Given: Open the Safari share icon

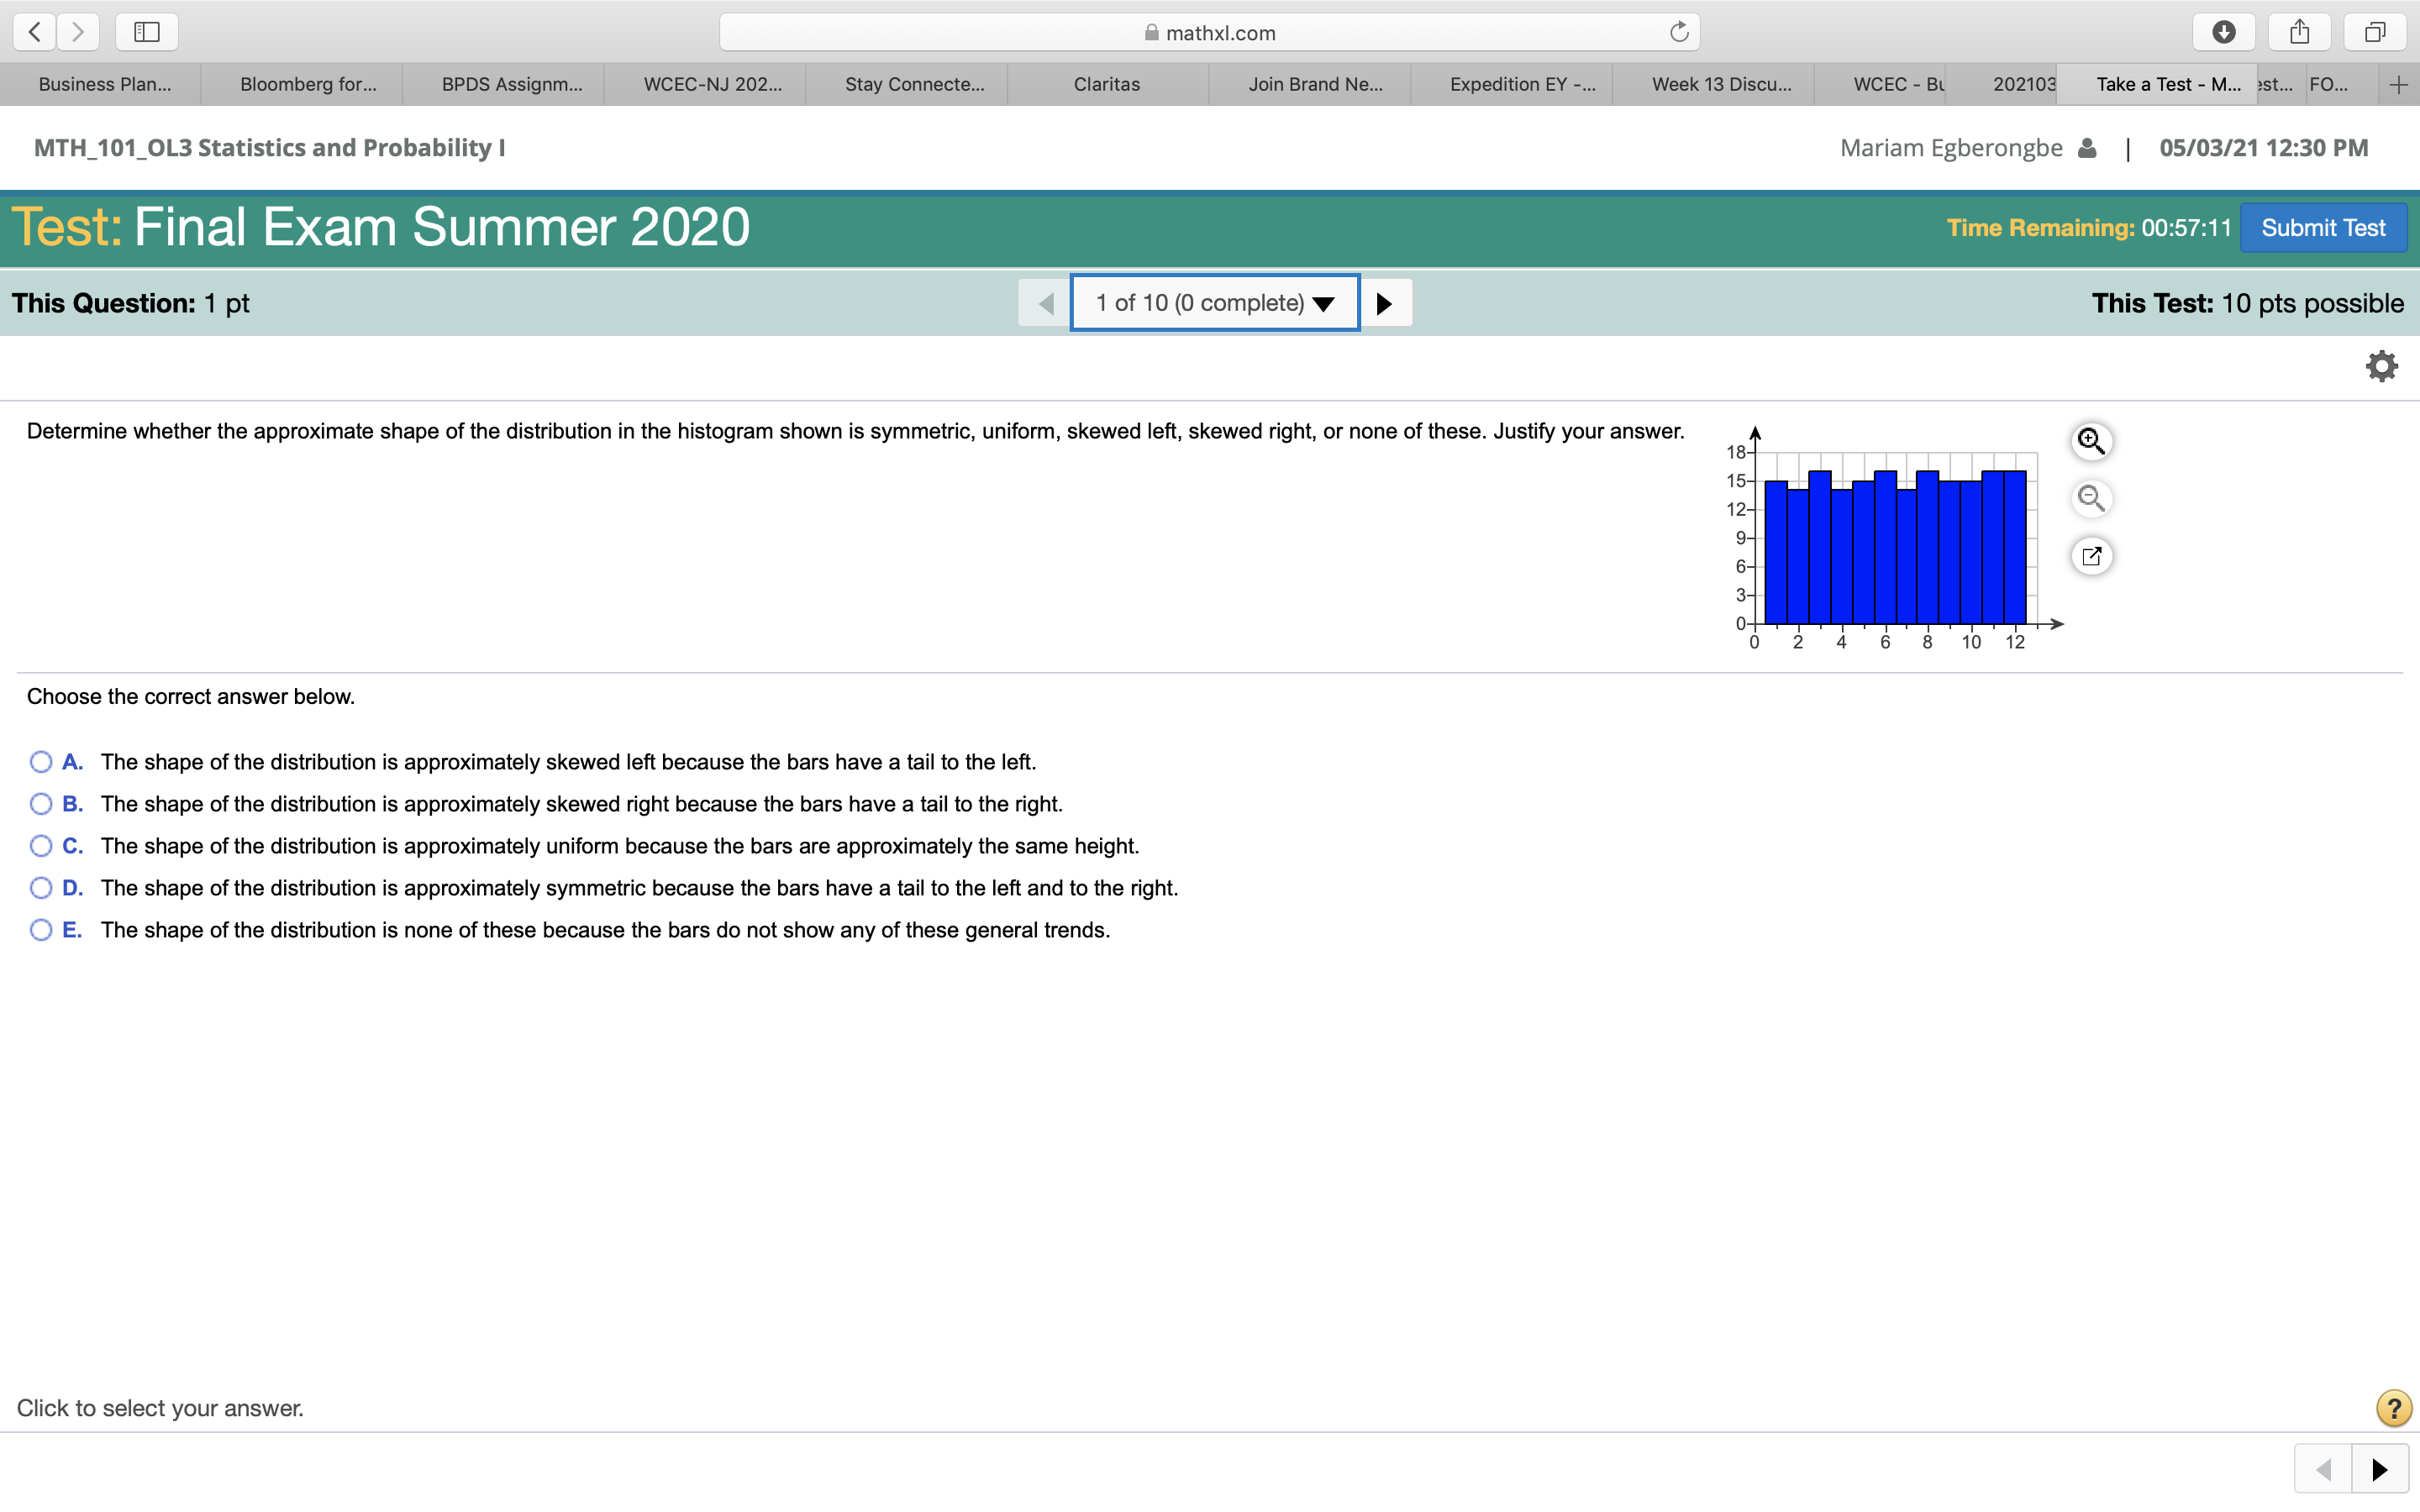Looking at the screenshot, I should tap(2299, 32).
